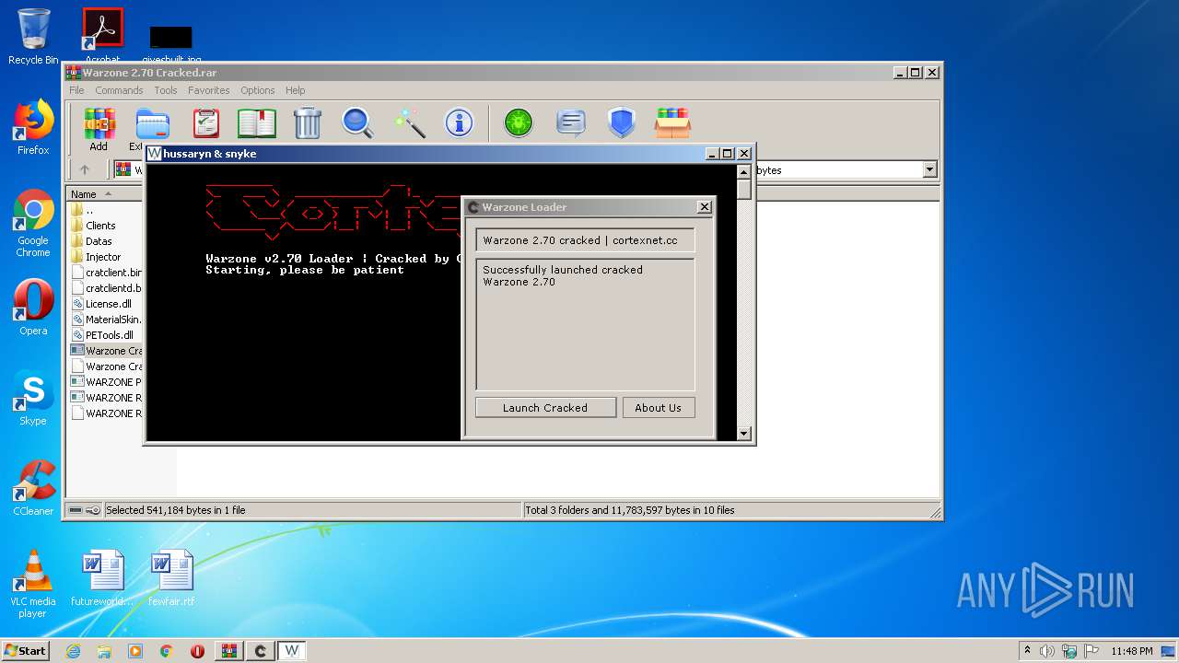
Task: Open the Commands menu
Action: pyautogui.click(x=119, y=90)
